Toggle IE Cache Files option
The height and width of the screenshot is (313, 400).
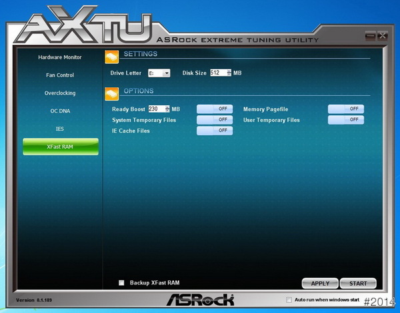pos(214,131)
